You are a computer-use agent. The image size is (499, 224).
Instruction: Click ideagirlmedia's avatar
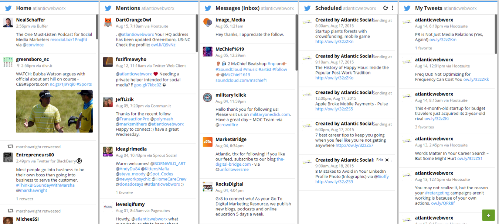pyautogui.click(x=108, y=152)
